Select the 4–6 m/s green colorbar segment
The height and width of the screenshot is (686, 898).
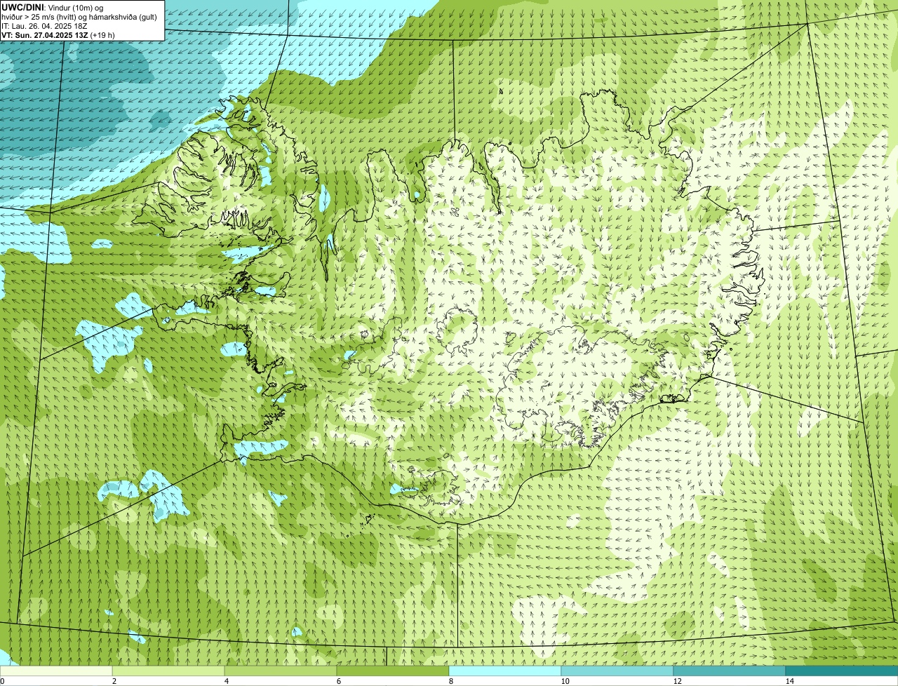pyautogui.click(x=281, y=671)
